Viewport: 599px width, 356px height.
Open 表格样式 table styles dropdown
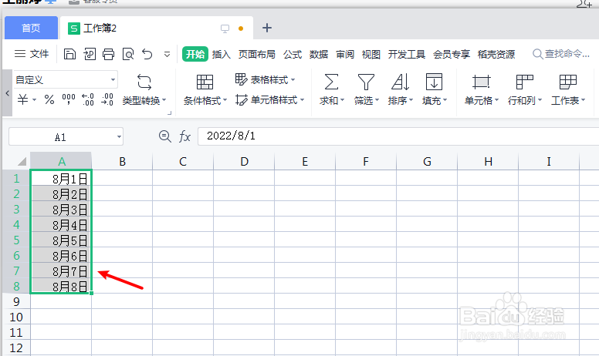click(x=265, y=79)
